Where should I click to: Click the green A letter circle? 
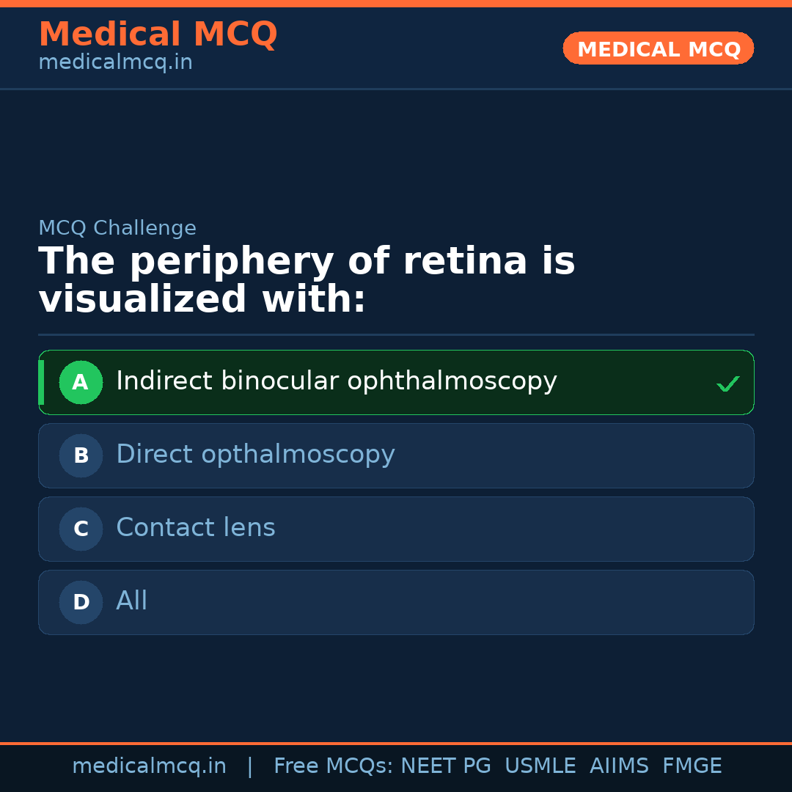(x=81, y=382)
